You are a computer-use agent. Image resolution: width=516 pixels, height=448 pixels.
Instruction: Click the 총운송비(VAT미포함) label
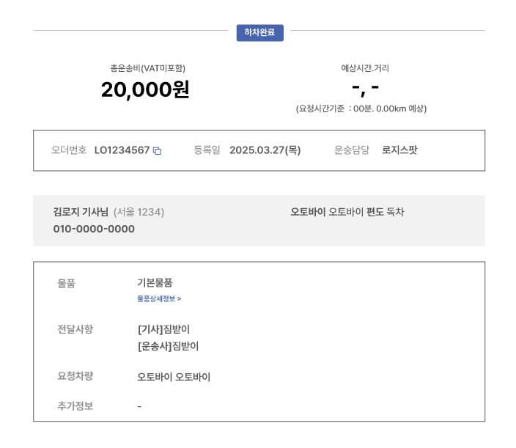[x=147, y=68]
